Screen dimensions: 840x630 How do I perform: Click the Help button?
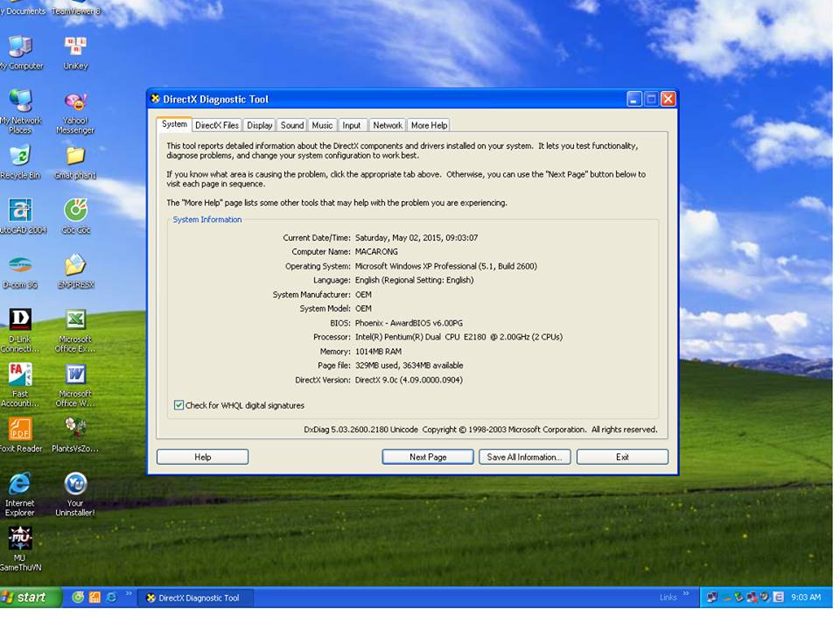click(202, 457)
